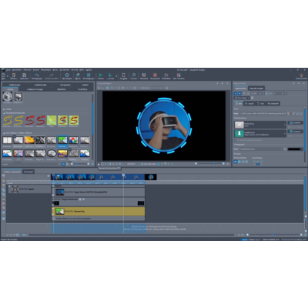The width and height of the screenshot is (308, 308).
Task: Click the Wiederherstellen redo arrow
Action: [x=51, y=75]
